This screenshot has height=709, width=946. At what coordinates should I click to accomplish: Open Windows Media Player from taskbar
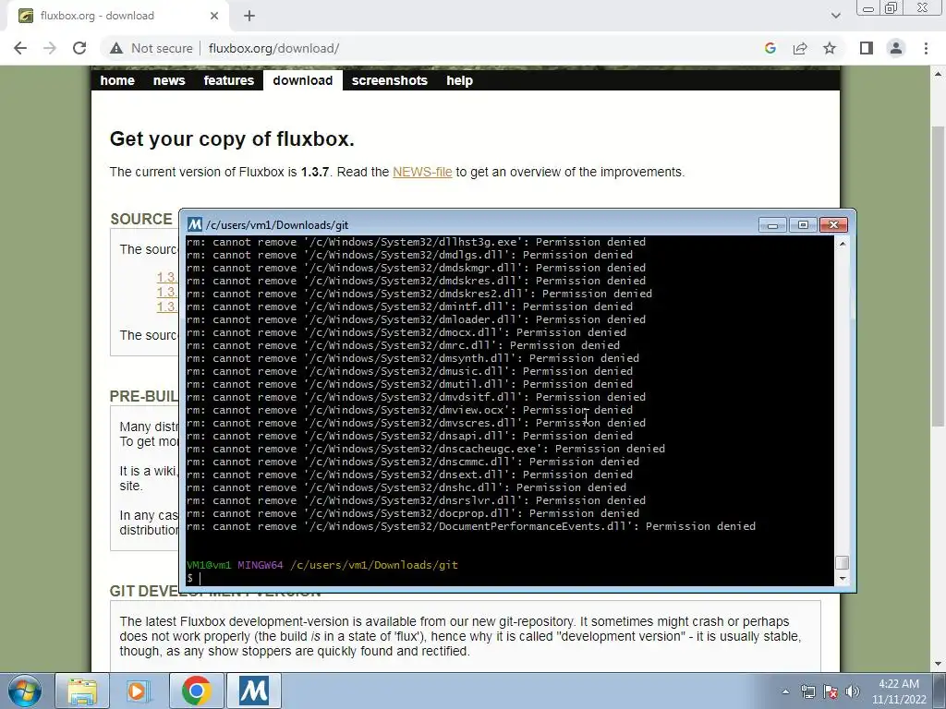139,691
